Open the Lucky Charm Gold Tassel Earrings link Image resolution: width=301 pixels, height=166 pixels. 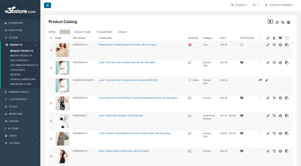pos(121,115)
